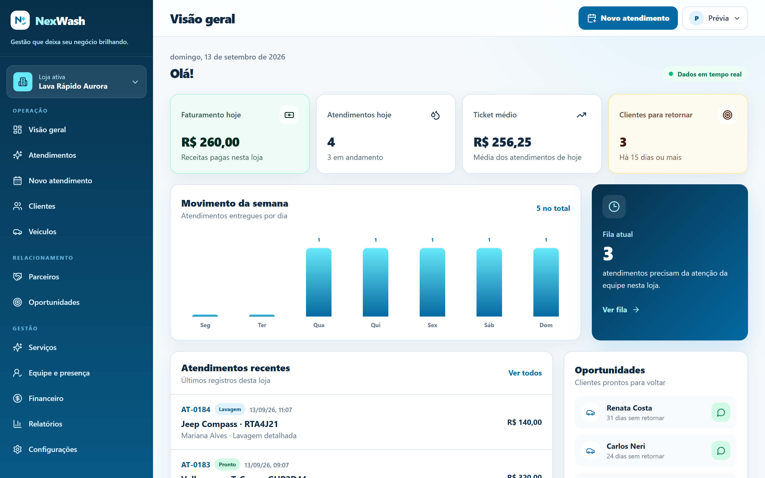Click the 5 no total label

click(x=553, y=208)
